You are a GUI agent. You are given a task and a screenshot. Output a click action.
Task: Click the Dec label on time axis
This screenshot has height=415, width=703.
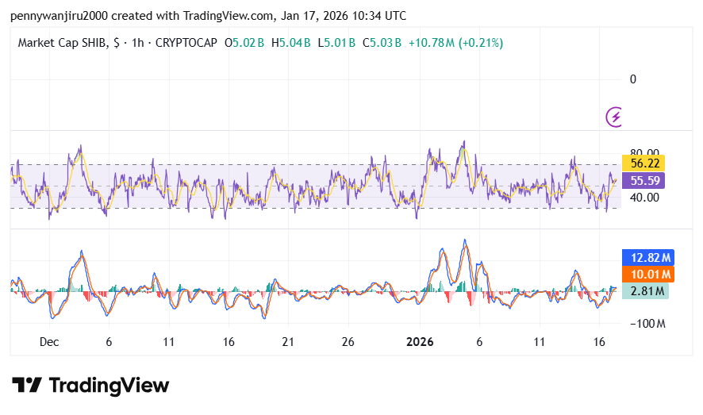point(49,342)
